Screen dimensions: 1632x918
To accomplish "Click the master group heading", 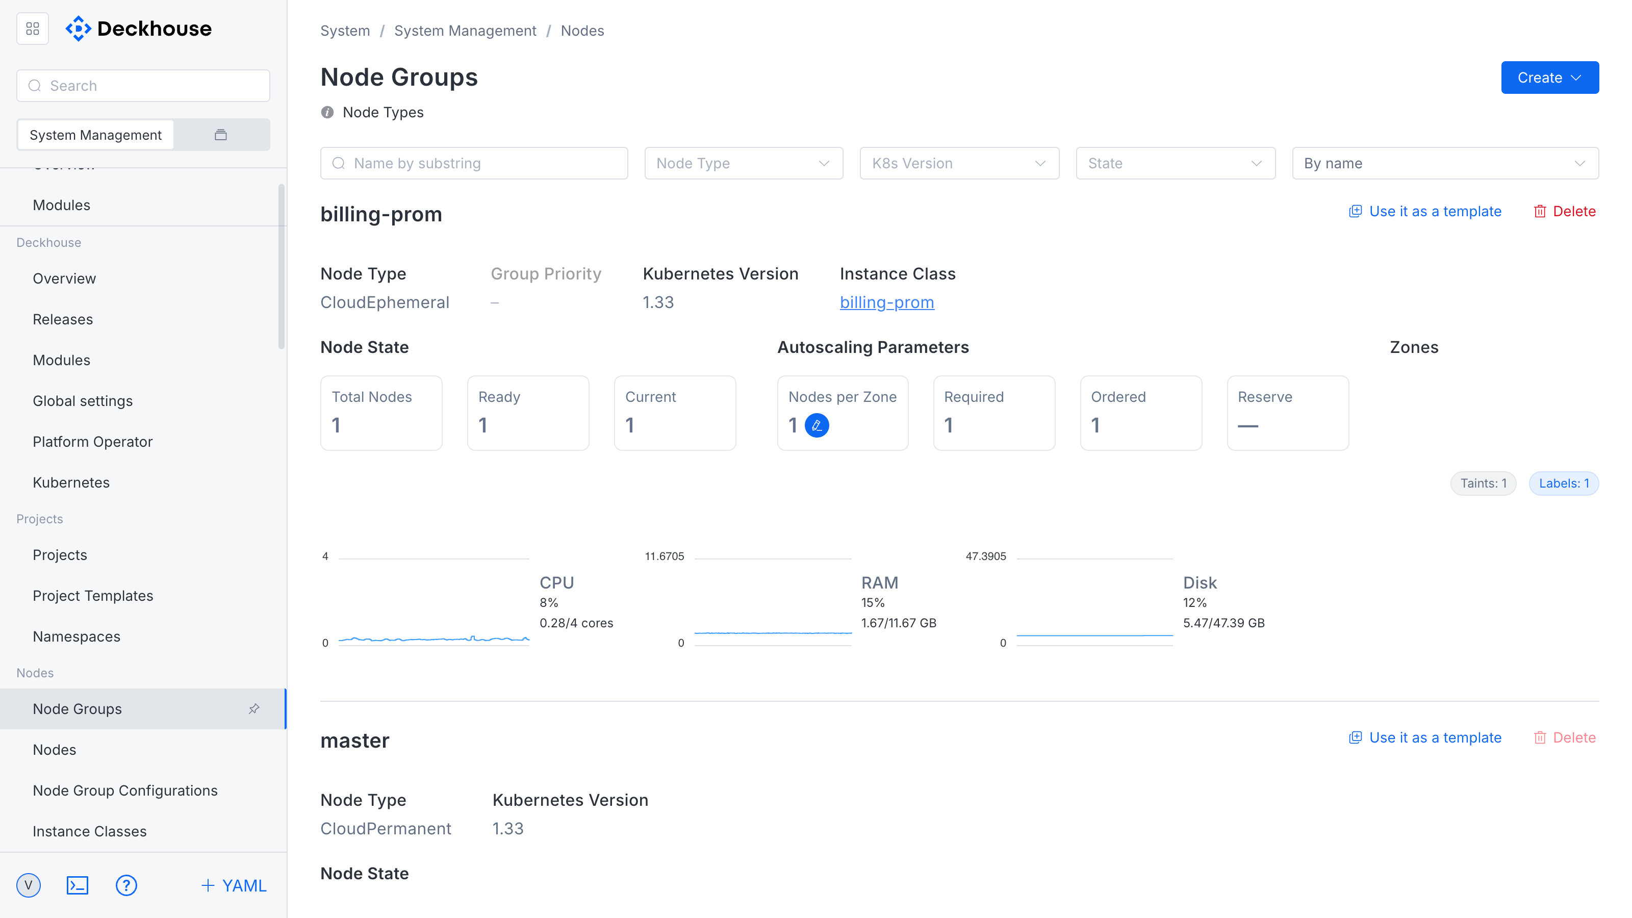I will pyautogui.click(x=355, y=741).
